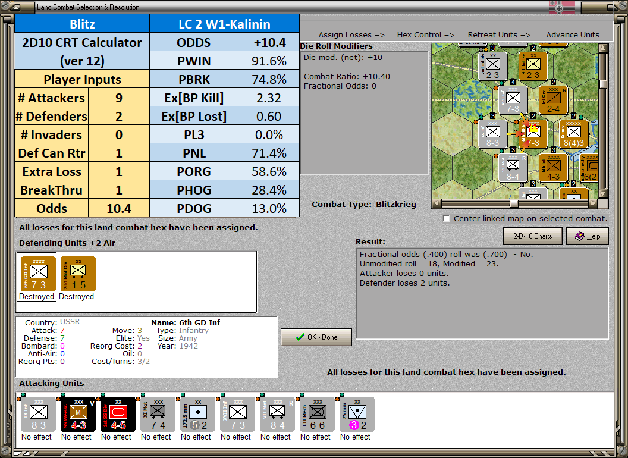
Task: Select the 6th GD Inf defending unit
Action: (x=38, y=274)
